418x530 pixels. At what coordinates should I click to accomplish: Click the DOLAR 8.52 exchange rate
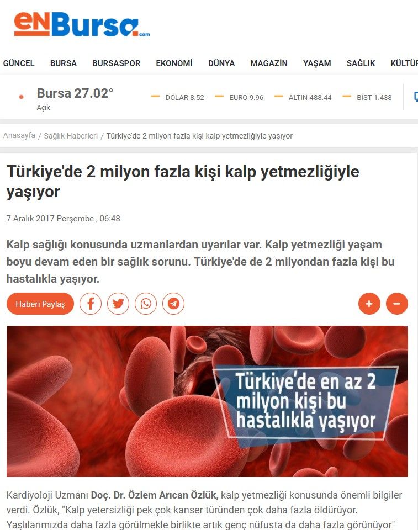(x=178, y=97)
